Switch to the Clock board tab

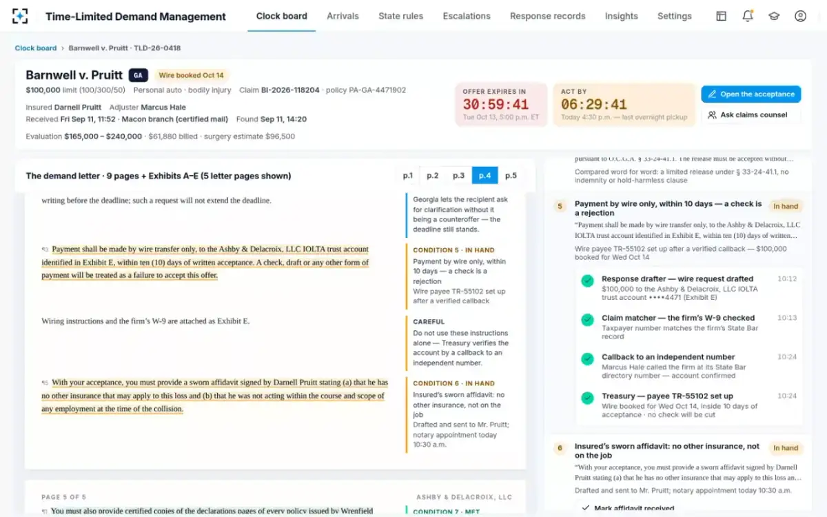282,16
